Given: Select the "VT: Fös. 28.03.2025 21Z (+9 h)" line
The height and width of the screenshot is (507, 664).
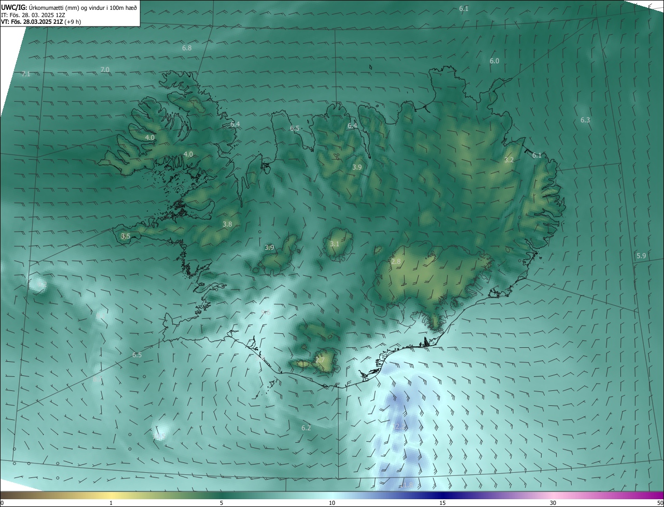Looking at the screenshot, I should pos(41,22).
